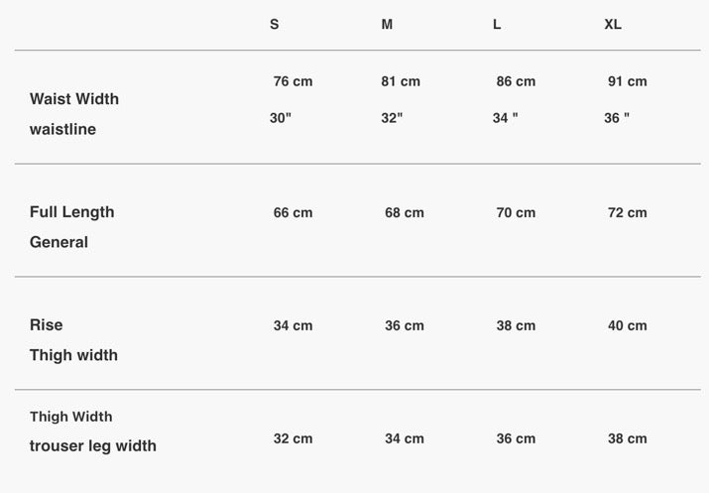
Task: Click the 34" waist measurement for L
Action: (506, 118)
